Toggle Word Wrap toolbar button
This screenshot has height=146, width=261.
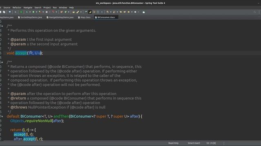tap(94, 12)
